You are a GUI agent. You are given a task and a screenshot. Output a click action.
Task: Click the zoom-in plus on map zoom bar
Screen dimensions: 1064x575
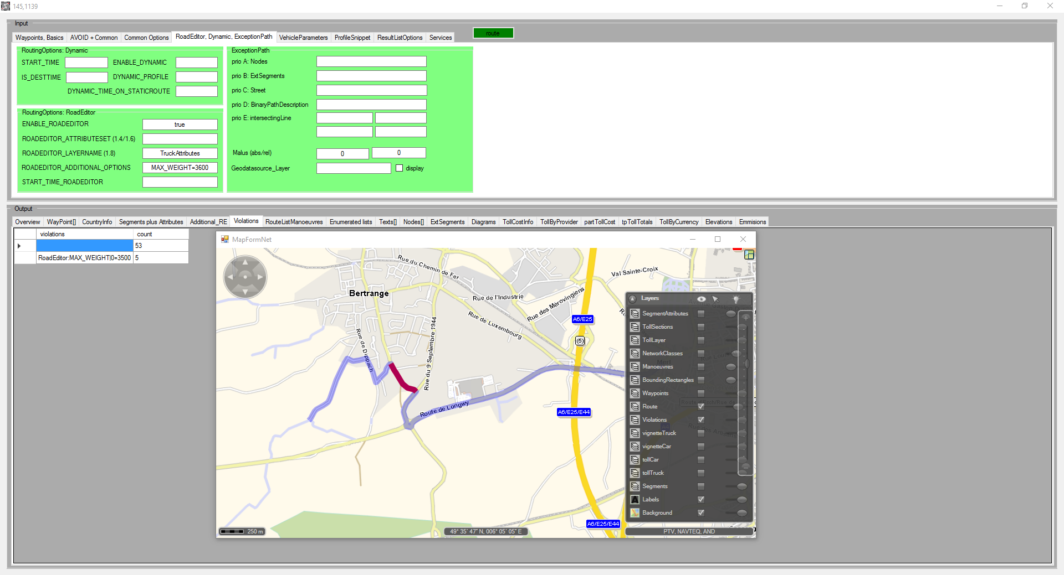click(x=746, y=318)
